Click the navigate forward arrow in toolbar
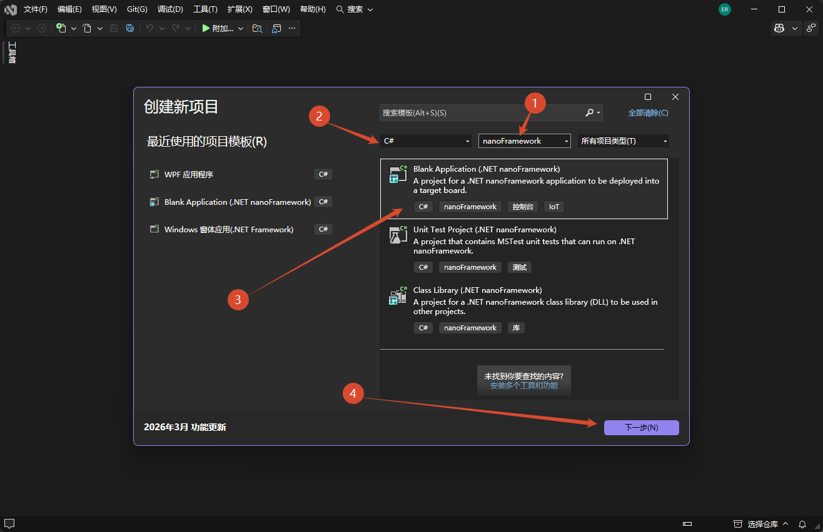This screenshot has width=823, height=532. 42,28
